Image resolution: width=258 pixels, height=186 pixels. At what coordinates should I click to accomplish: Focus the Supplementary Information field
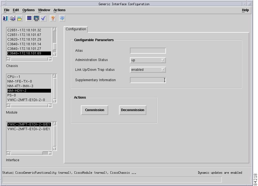tap(148, 80)
